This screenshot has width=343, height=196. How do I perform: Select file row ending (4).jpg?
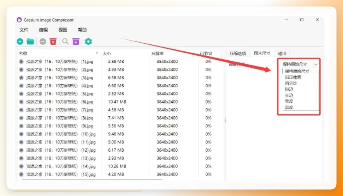pyautogui.click(x=120, y=86)
